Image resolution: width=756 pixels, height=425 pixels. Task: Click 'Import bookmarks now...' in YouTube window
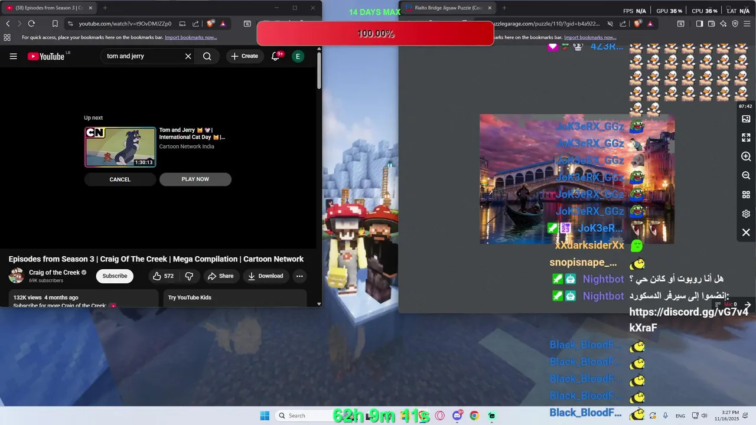[x=191, y=37]
